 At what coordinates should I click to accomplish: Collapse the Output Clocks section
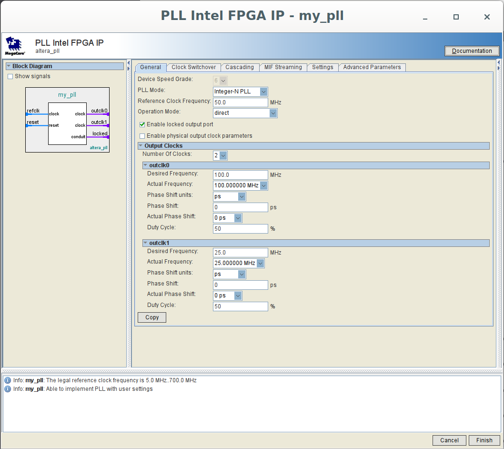tap(141, 146)
